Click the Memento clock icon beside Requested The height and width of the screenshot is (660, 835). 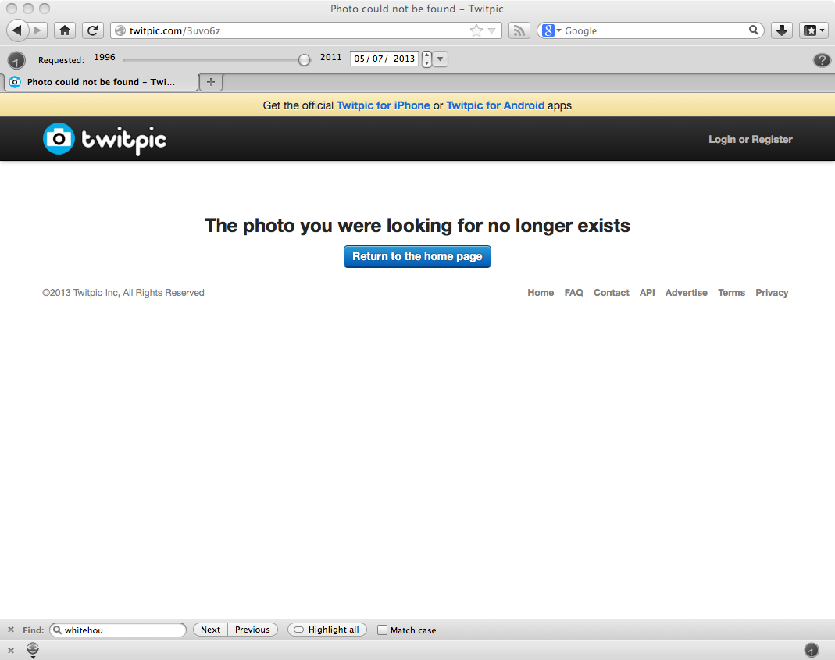coord(16,60)
